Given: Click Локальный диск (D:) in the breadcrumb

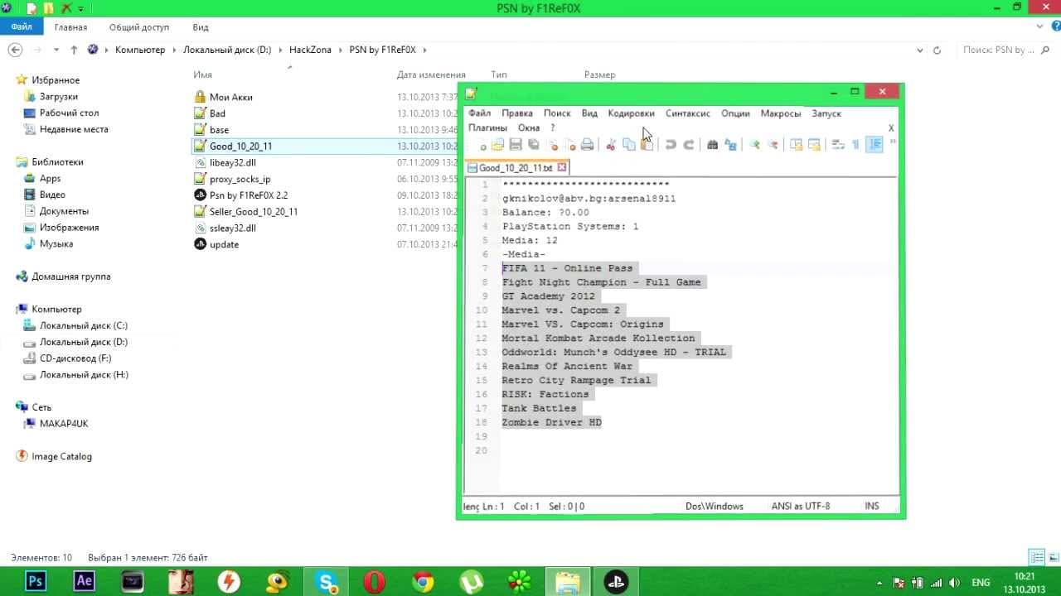Looking at the screenshot, I should (x=227, y=50).
